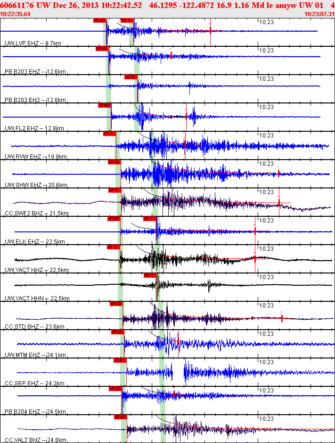Click the red coda end marker on UW LVP EHZ
Image resolution: width=335 pixels, height=443 pixels.
[x=210, y=31]
